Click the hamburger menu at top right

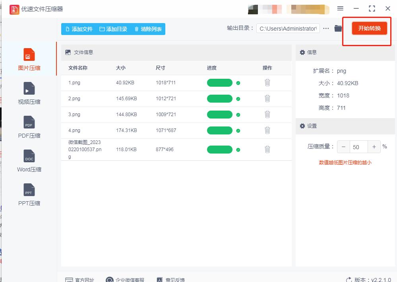point(340,8)
